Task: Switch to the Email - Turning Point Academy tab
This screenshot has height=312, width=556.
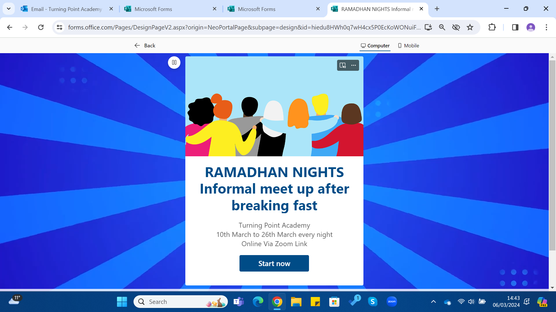Action: (x=67, y=9)
